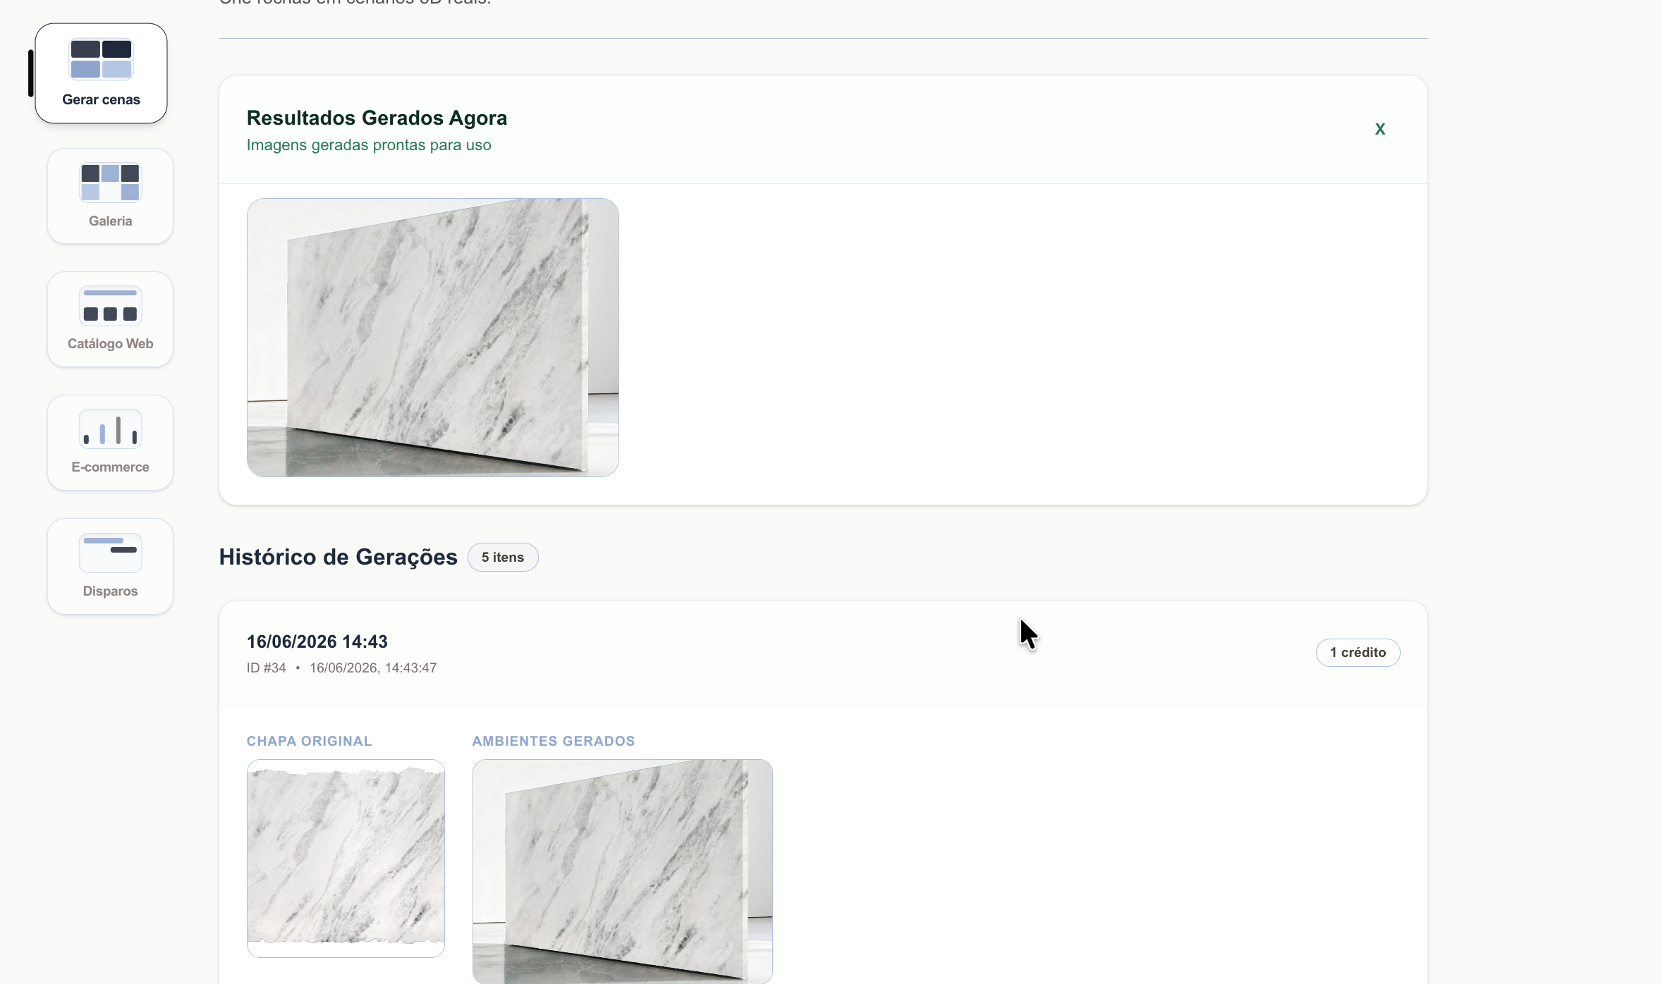
Task: Click the 16/06/2026 14:43 history entry title
Action: point(317,641)
